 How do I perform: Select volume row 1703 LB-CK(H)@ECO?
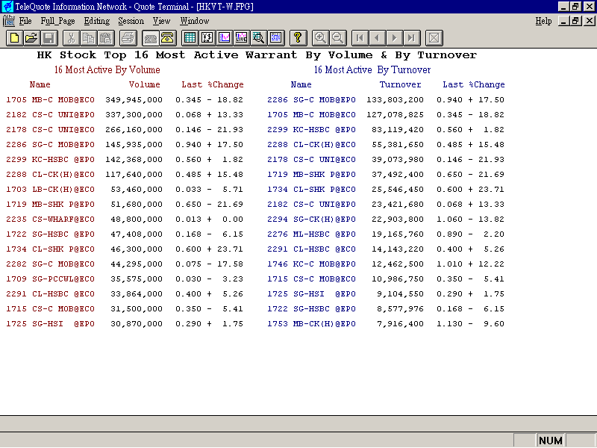click(x=125, y=190)
